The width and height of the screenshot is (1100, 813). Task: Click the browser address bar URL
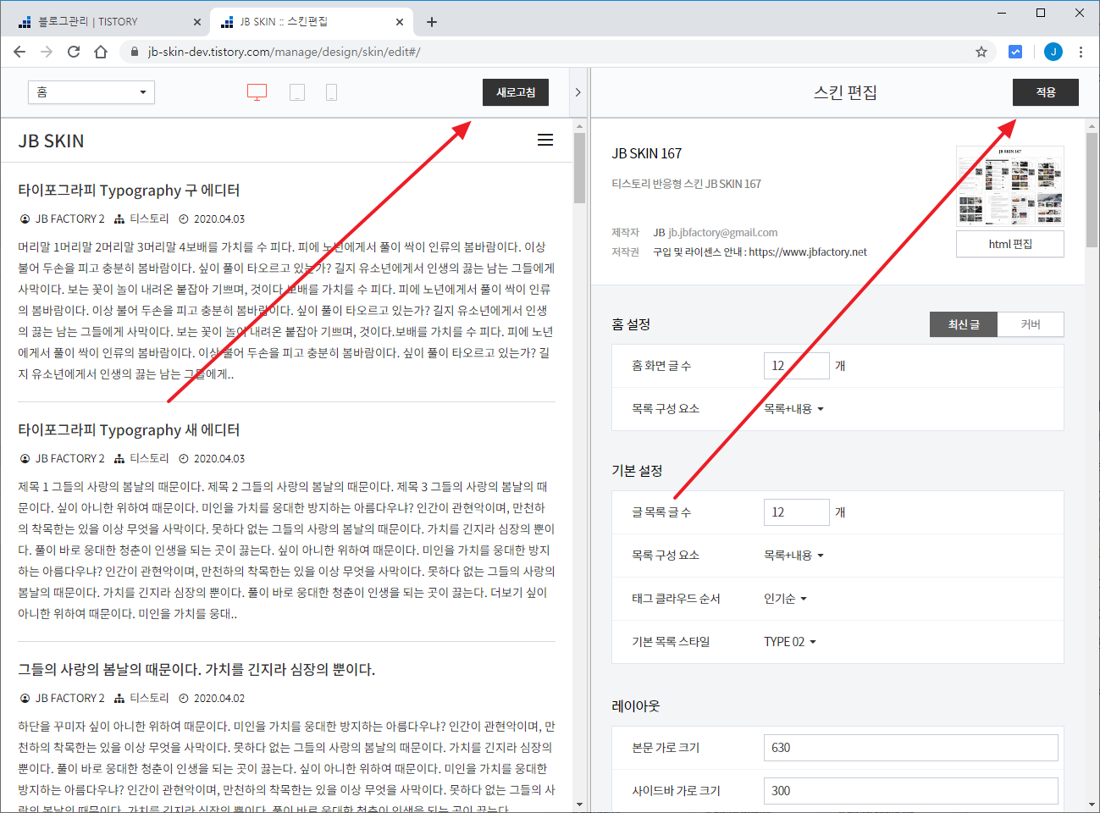(285, 52)
